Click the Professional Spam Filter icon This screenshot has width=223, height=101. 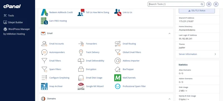click(118, 86)
